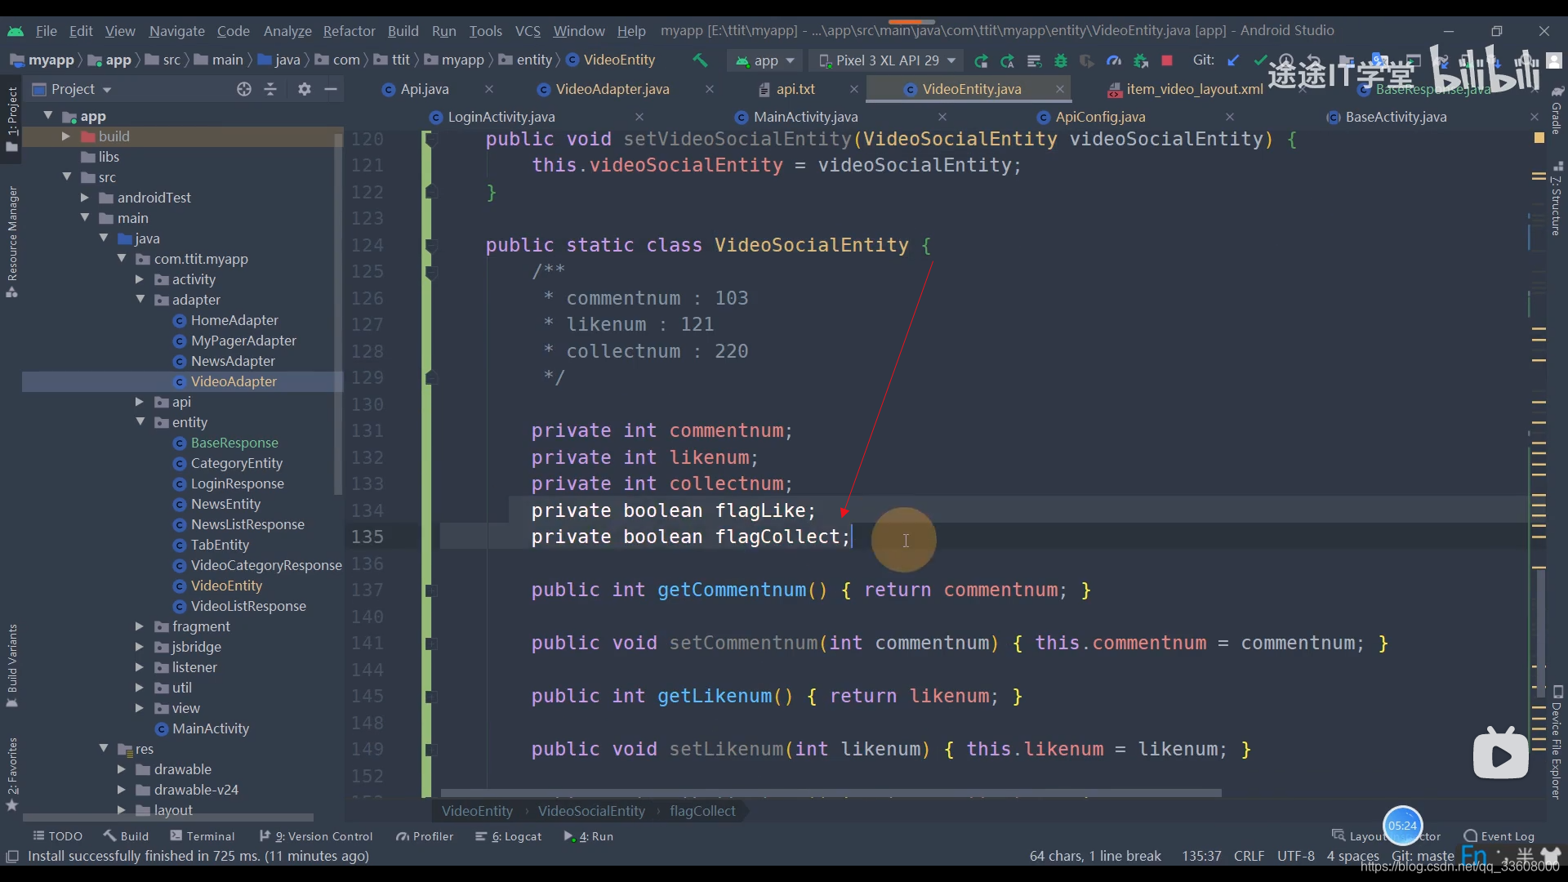
Task: Click Select Opened File target icon
Action: point(243,89)
